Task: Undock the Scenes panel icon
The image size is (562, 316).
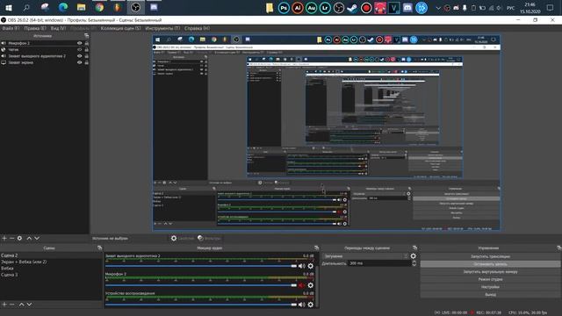Action: 99,248
